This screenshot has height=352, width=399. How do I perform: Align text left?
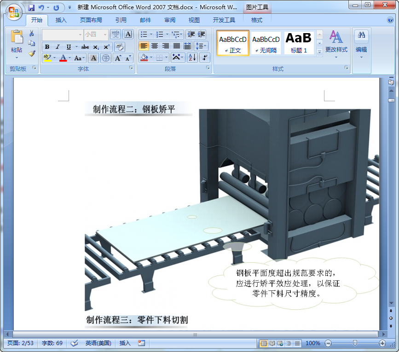pyautogui.click(x=144, y=46)
